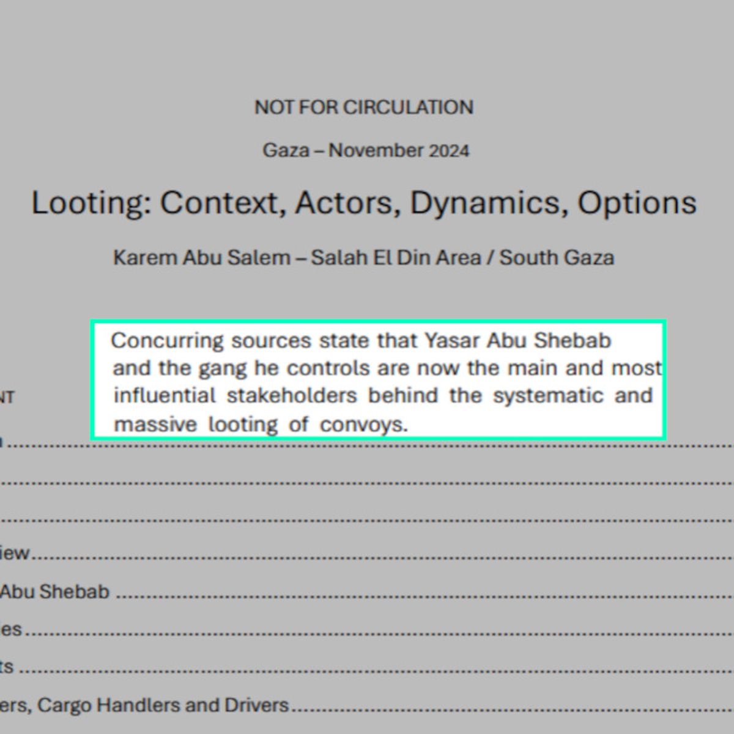Click "Karem Abu Salem" in the subtitle
734x734 pixels.
pos(202,258)
